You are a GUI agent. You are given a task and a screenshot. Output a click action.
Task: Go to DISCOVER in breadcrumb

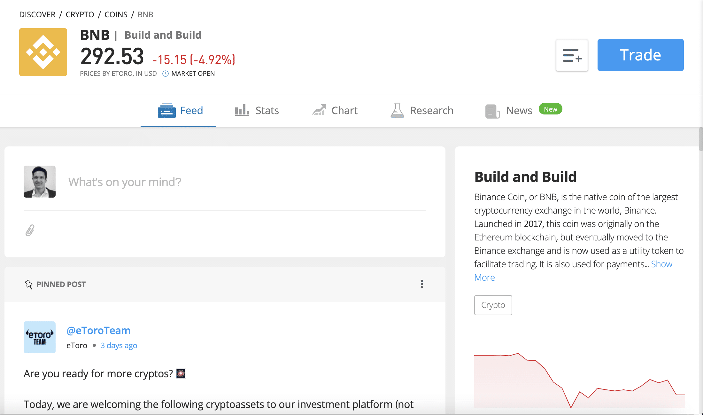point(37,14)
